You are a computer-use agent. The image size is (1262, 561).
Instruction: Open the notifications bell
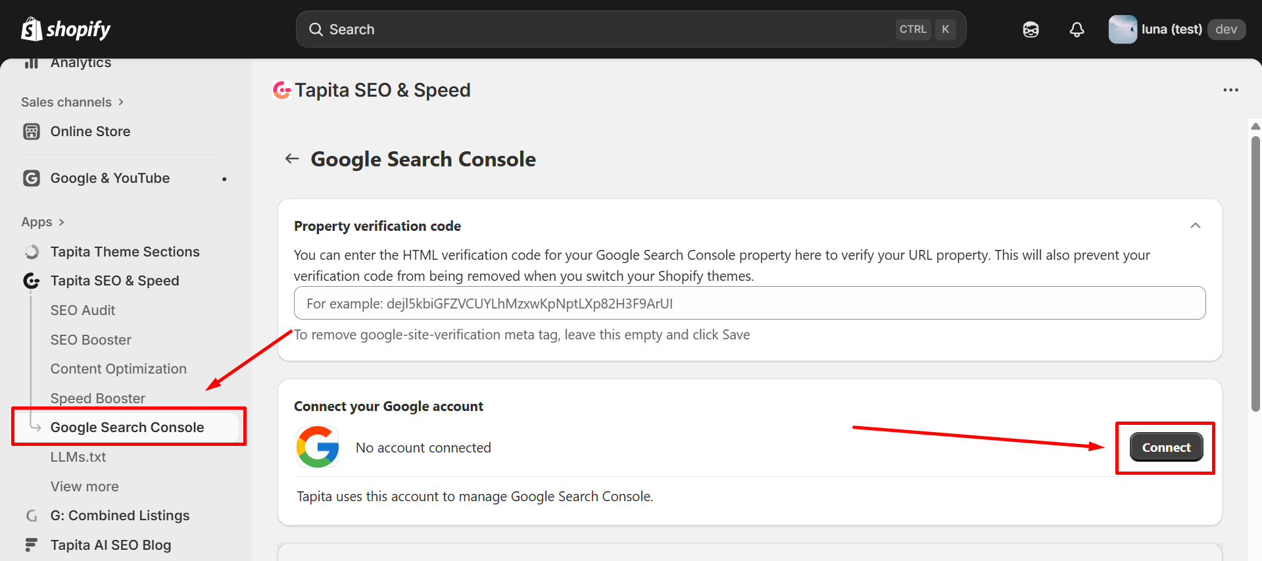(1077, 30)
